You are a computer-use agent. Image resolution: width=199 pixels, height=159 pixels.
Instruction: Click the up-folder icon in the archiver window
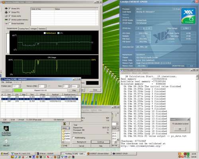tap(64, 124)
